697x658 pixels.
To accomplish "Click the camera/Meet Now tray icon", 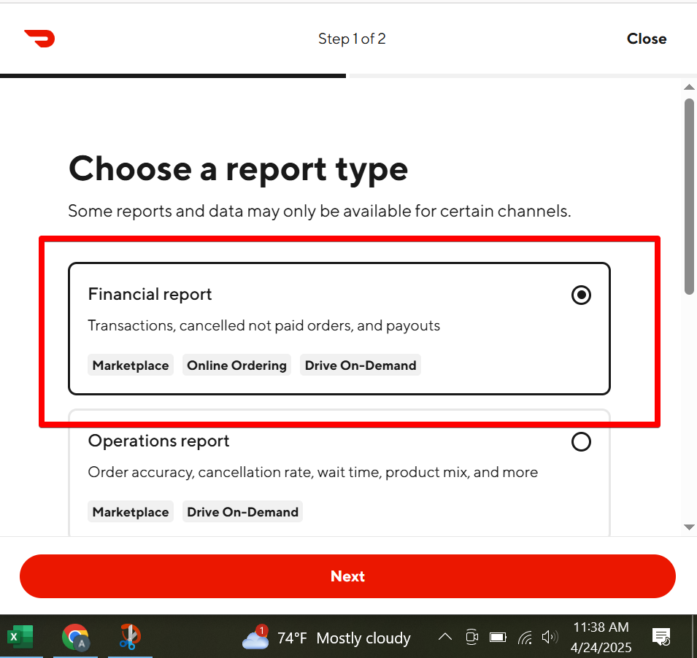I will 471,636.
